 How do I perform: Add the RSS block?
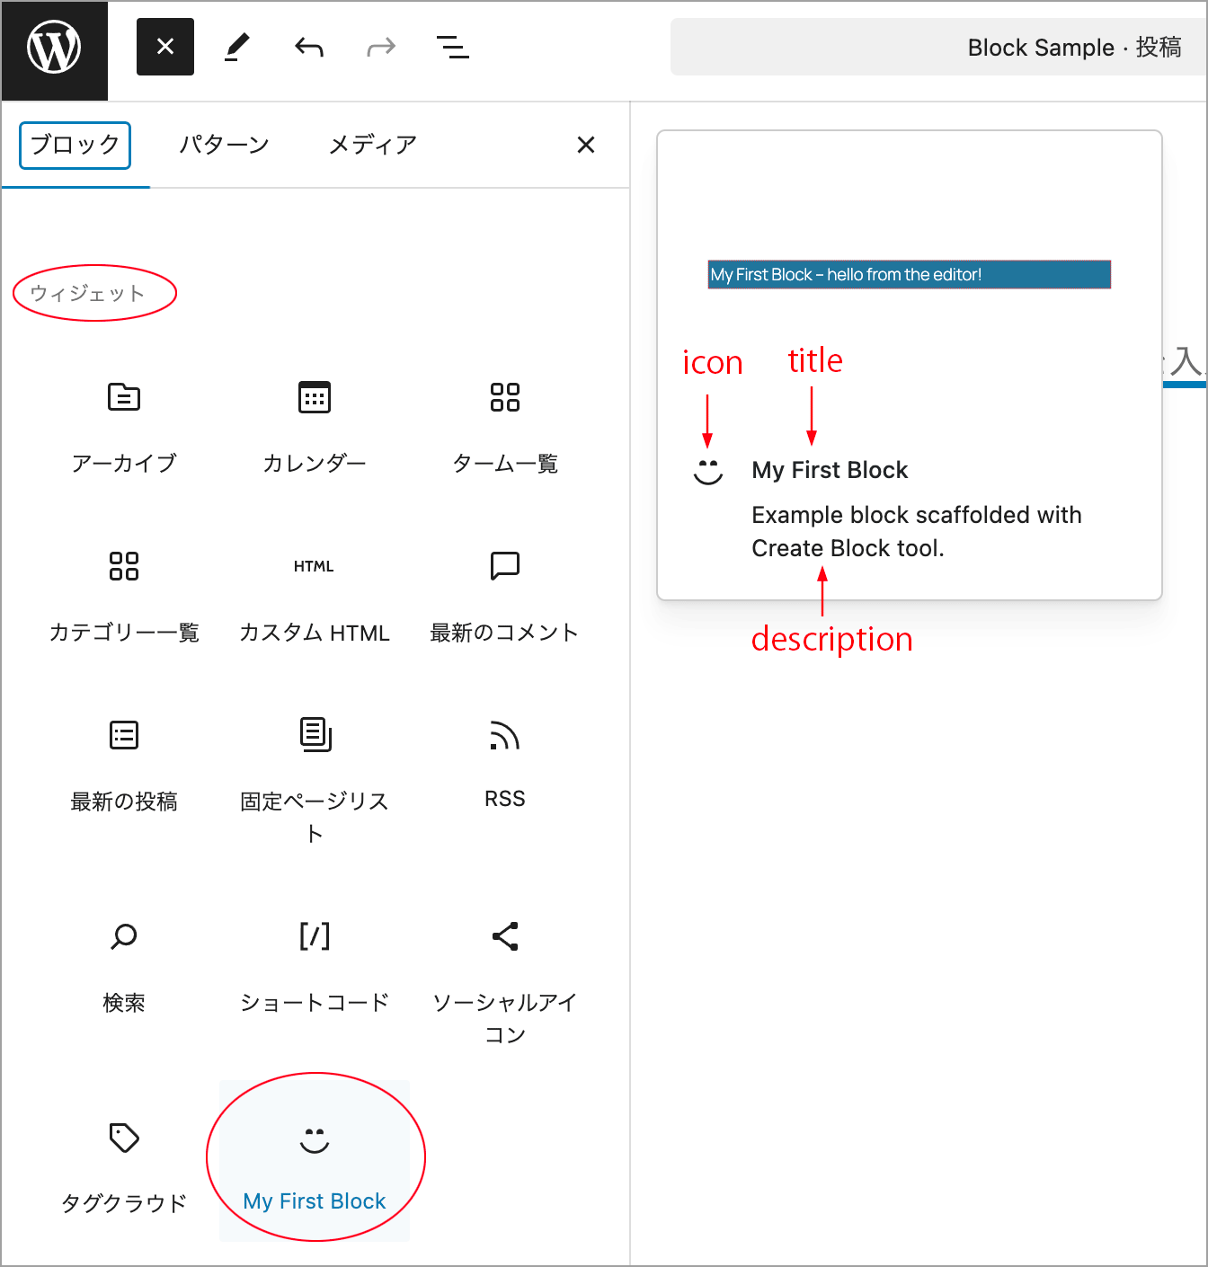(504, 764)
